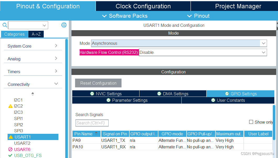Screen dimensions: 278x158
Task: Open the peripheral search combo box
Action: click(x=28, y=25)
